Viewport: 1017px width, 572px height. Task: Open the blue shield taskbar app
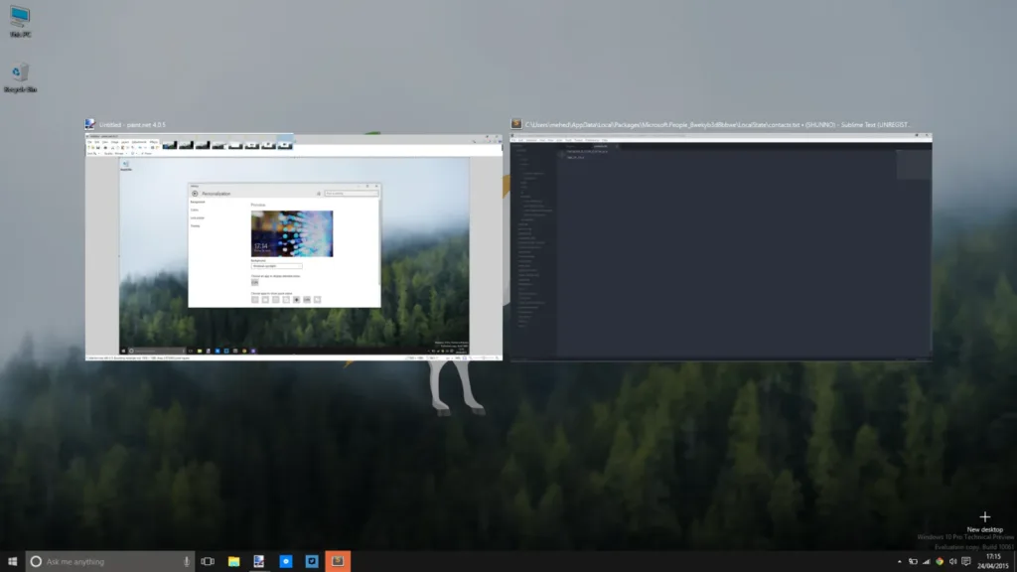point(311,562)
